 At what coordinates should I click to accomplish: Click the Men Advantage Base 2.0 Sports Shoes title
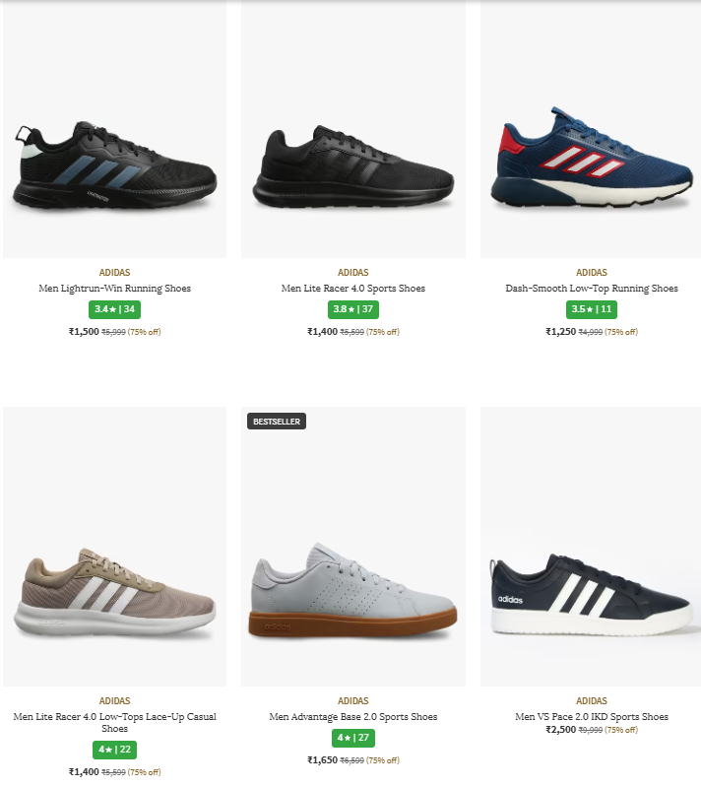353,717
